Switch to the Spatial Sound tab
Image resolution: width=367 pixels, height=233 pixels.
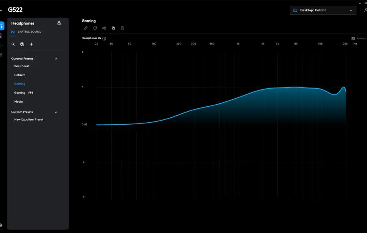click(30, 31)
